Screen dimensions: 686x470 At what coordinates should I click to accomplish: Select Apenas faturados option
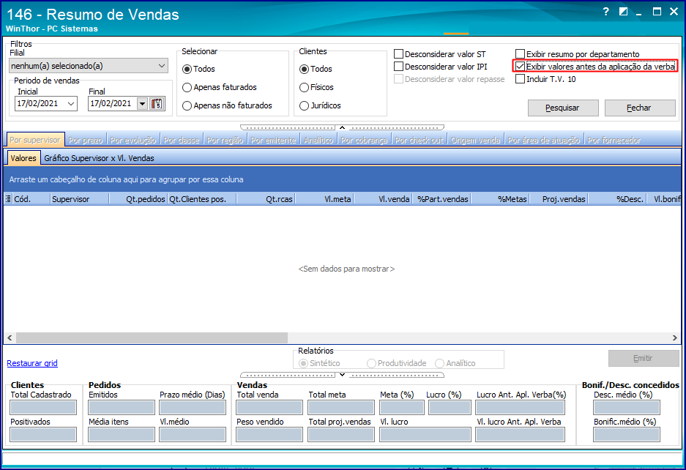pos(220,88)
